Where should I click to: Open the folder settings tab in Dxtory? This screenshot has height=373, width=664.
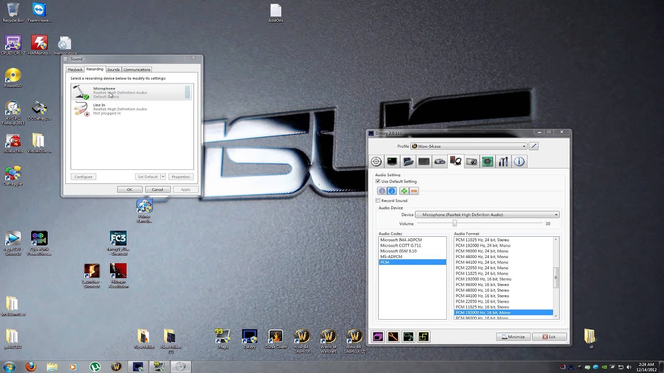[408, 162]
